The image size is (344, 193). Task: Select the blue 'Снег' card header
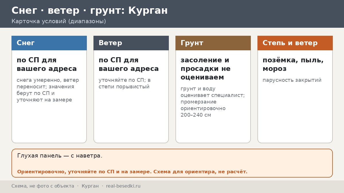coord(49,43)
